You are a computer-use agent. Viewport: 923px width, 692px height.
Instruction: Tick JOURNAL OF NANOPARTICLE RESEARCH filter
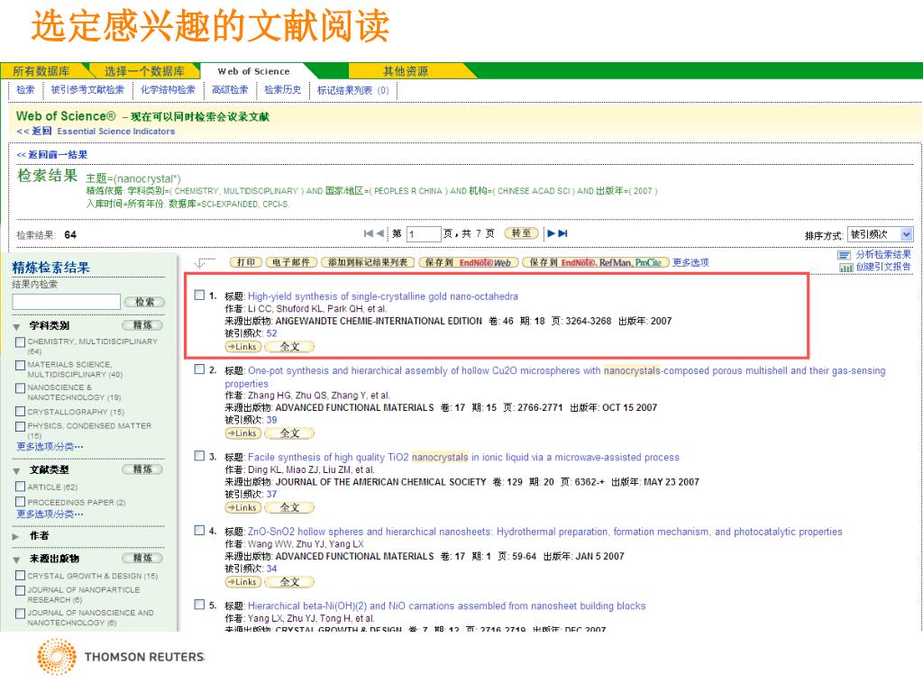tap(21, 590)
